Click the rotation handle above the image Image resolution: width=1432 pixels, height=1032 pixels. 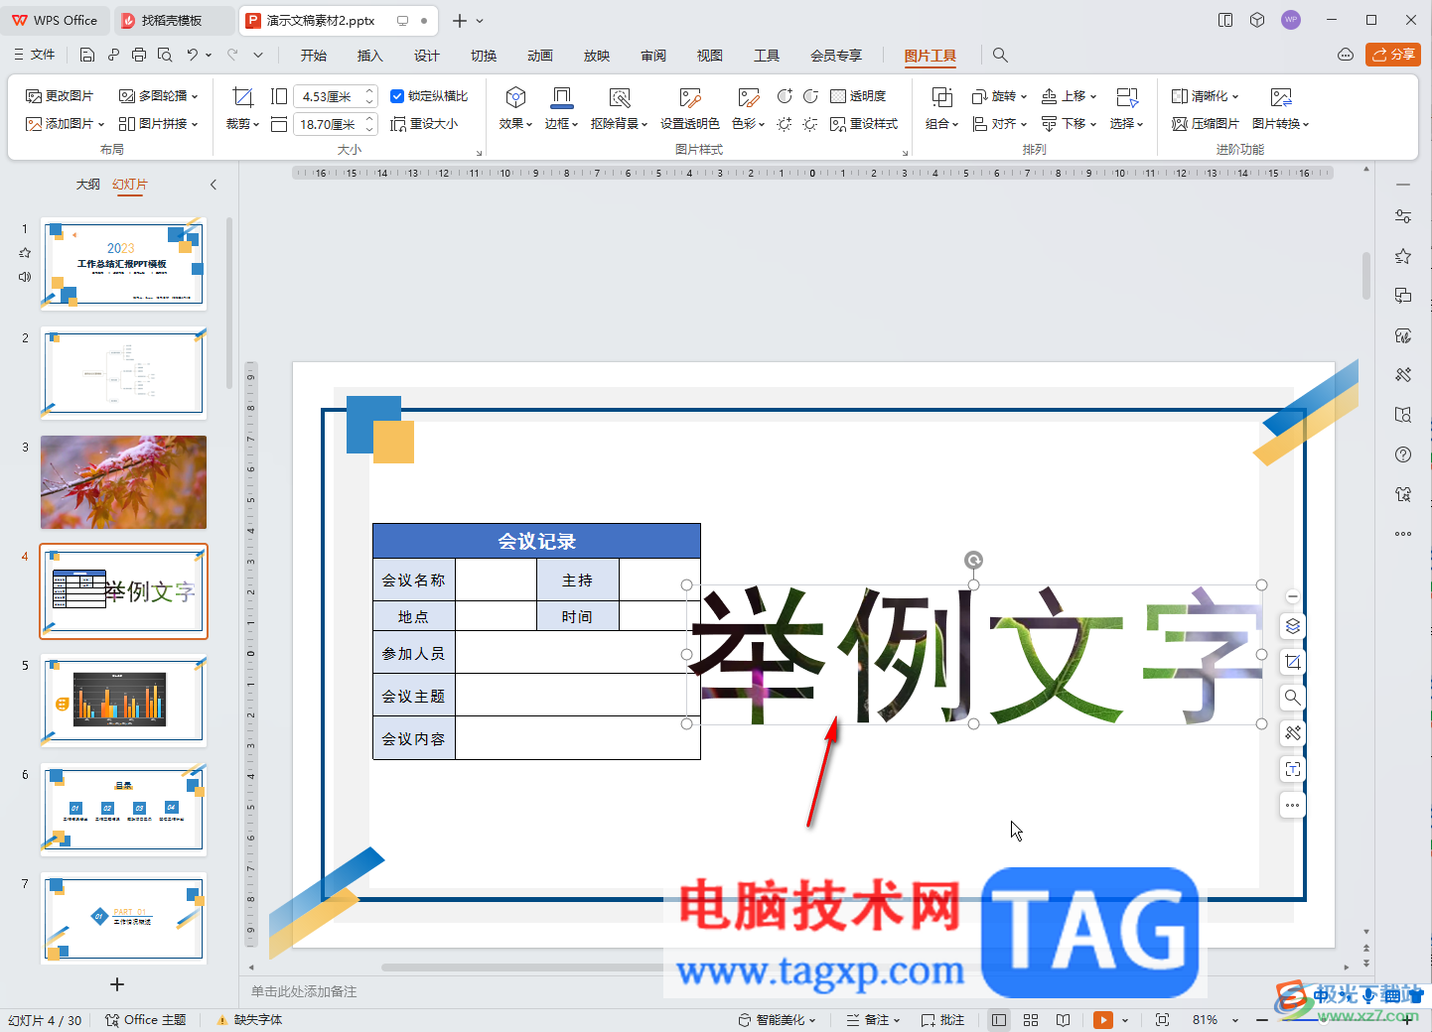pyautogui.click(x=974, y=561)
